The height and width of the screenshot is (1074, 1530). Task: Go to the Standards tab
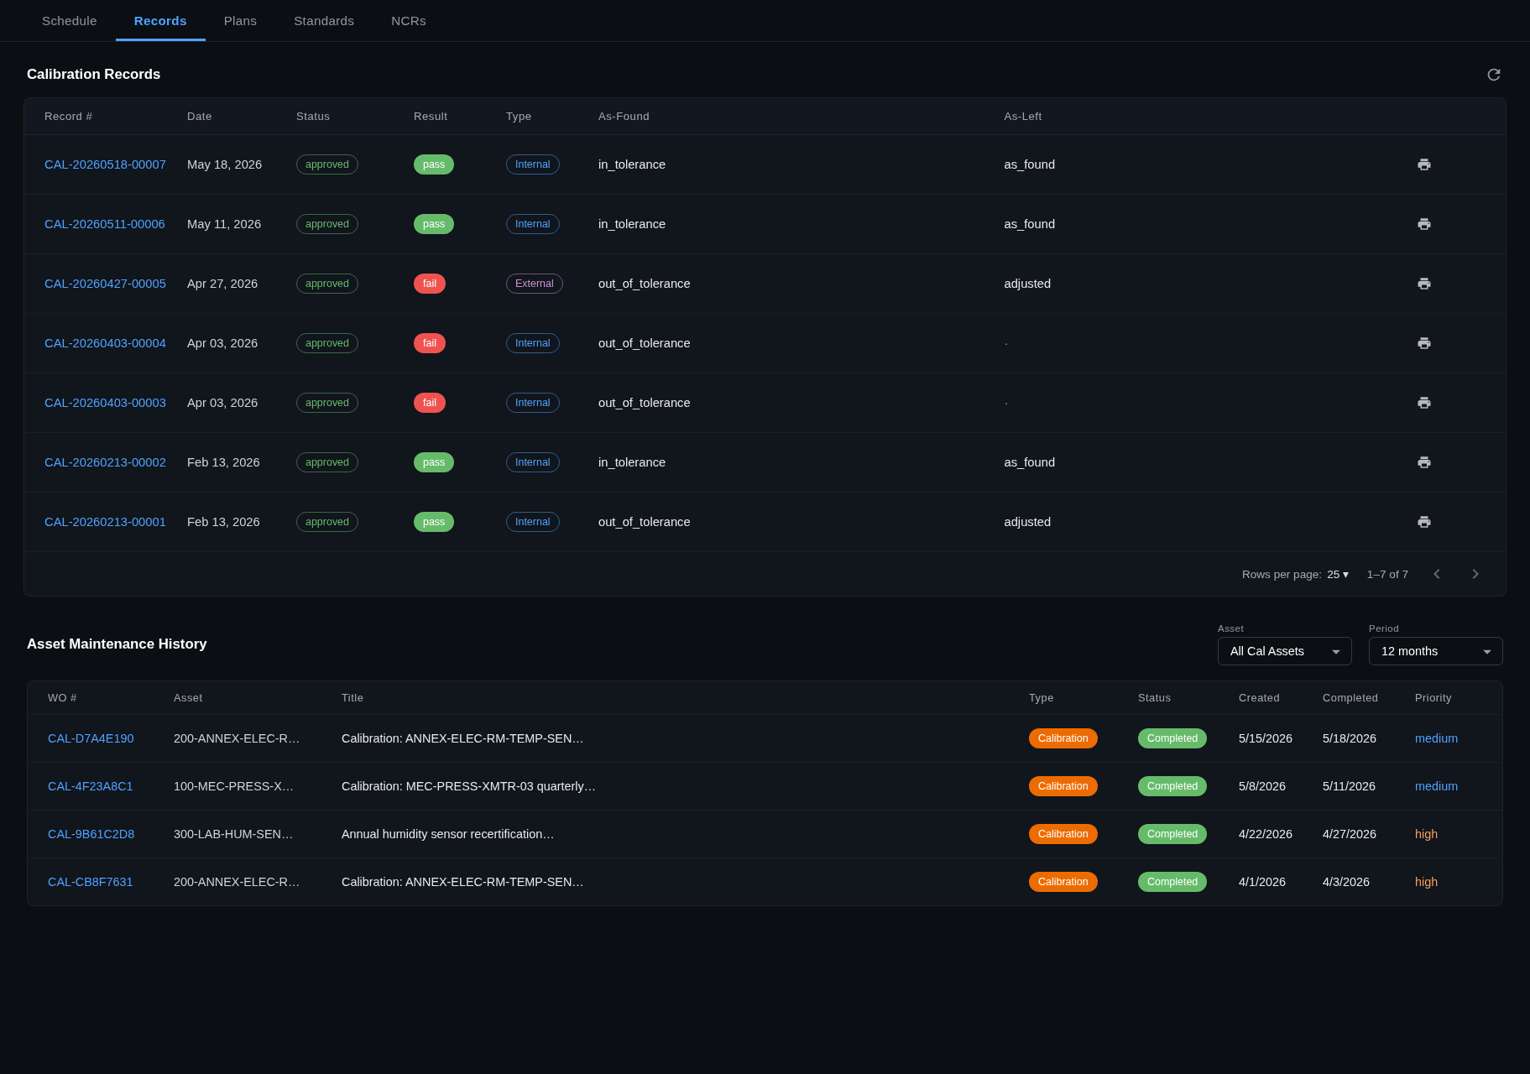tap(324, 21)
